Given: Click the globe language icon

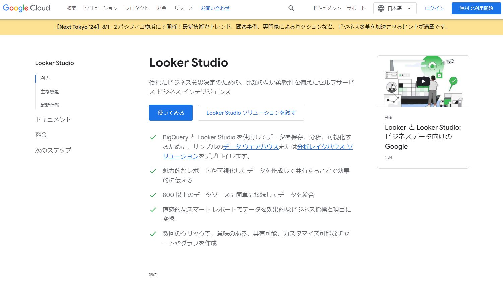Looking at the screenshot, I should coord(381,8).
